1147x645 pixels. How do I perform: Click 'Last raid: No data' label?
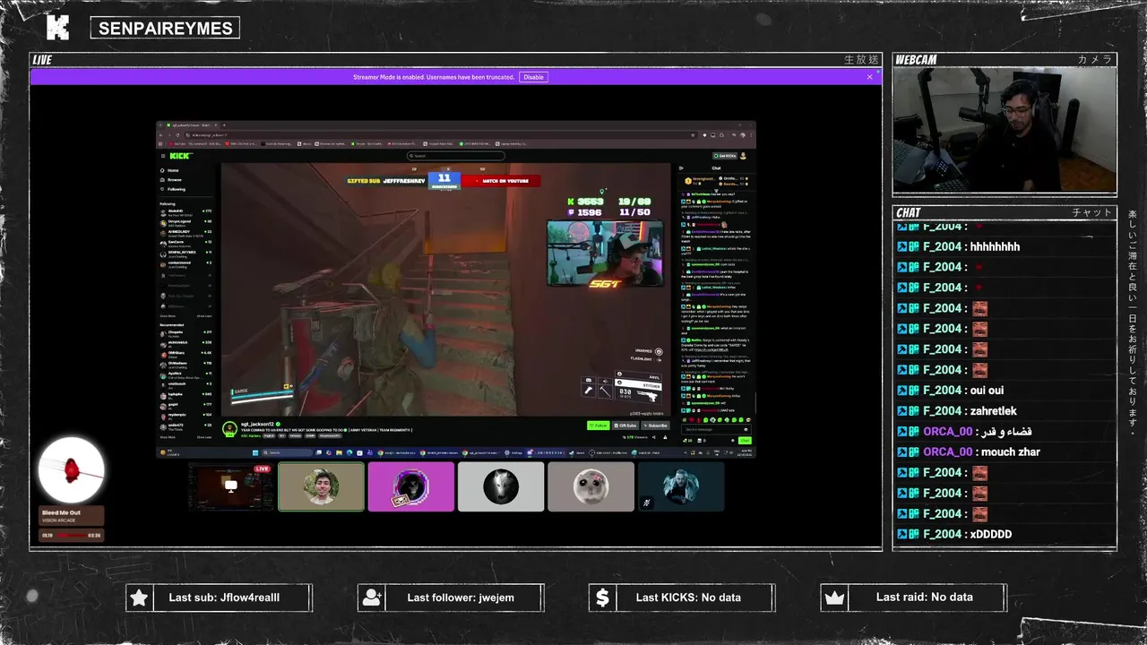coord(925,598)
